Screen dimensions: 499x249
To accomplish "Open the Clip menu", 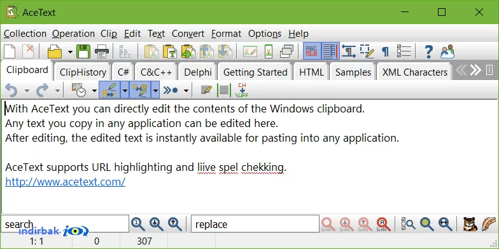I will point(109,34).
